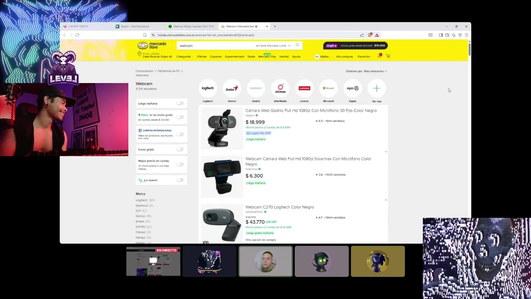This screenshot has width=531, height=299.
Task: Click the browser address bar URL
Action: tap(206, 35)
